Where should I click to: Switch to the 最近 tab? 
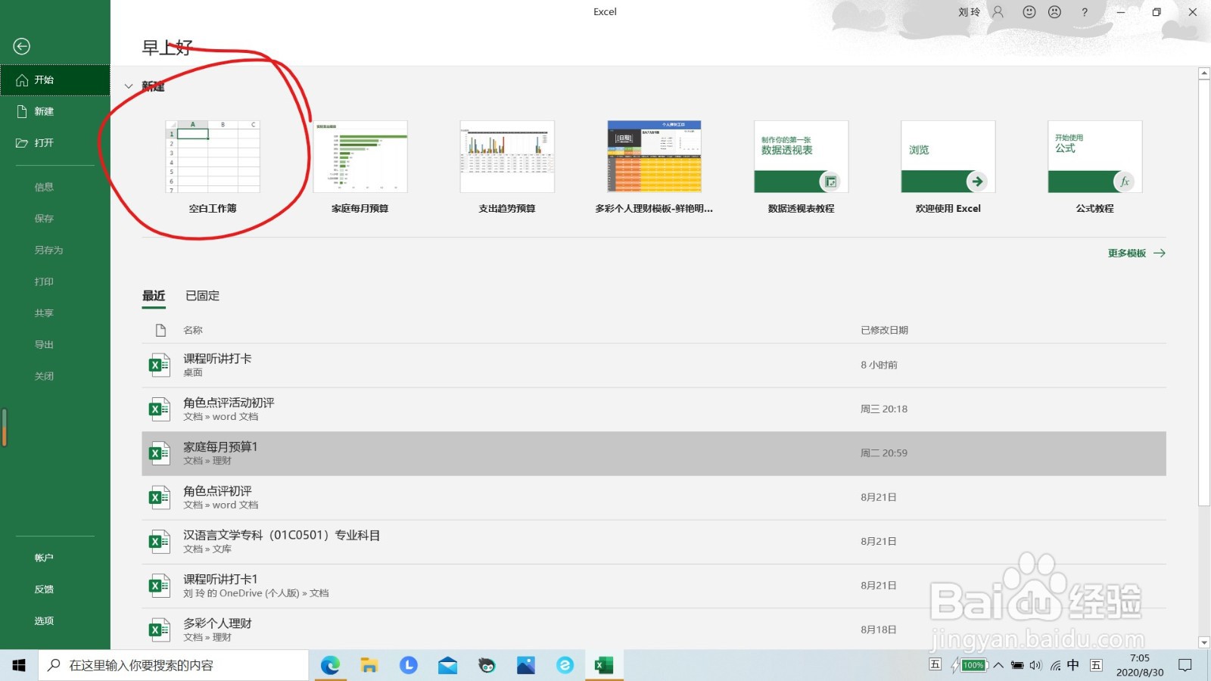point(154,296)
